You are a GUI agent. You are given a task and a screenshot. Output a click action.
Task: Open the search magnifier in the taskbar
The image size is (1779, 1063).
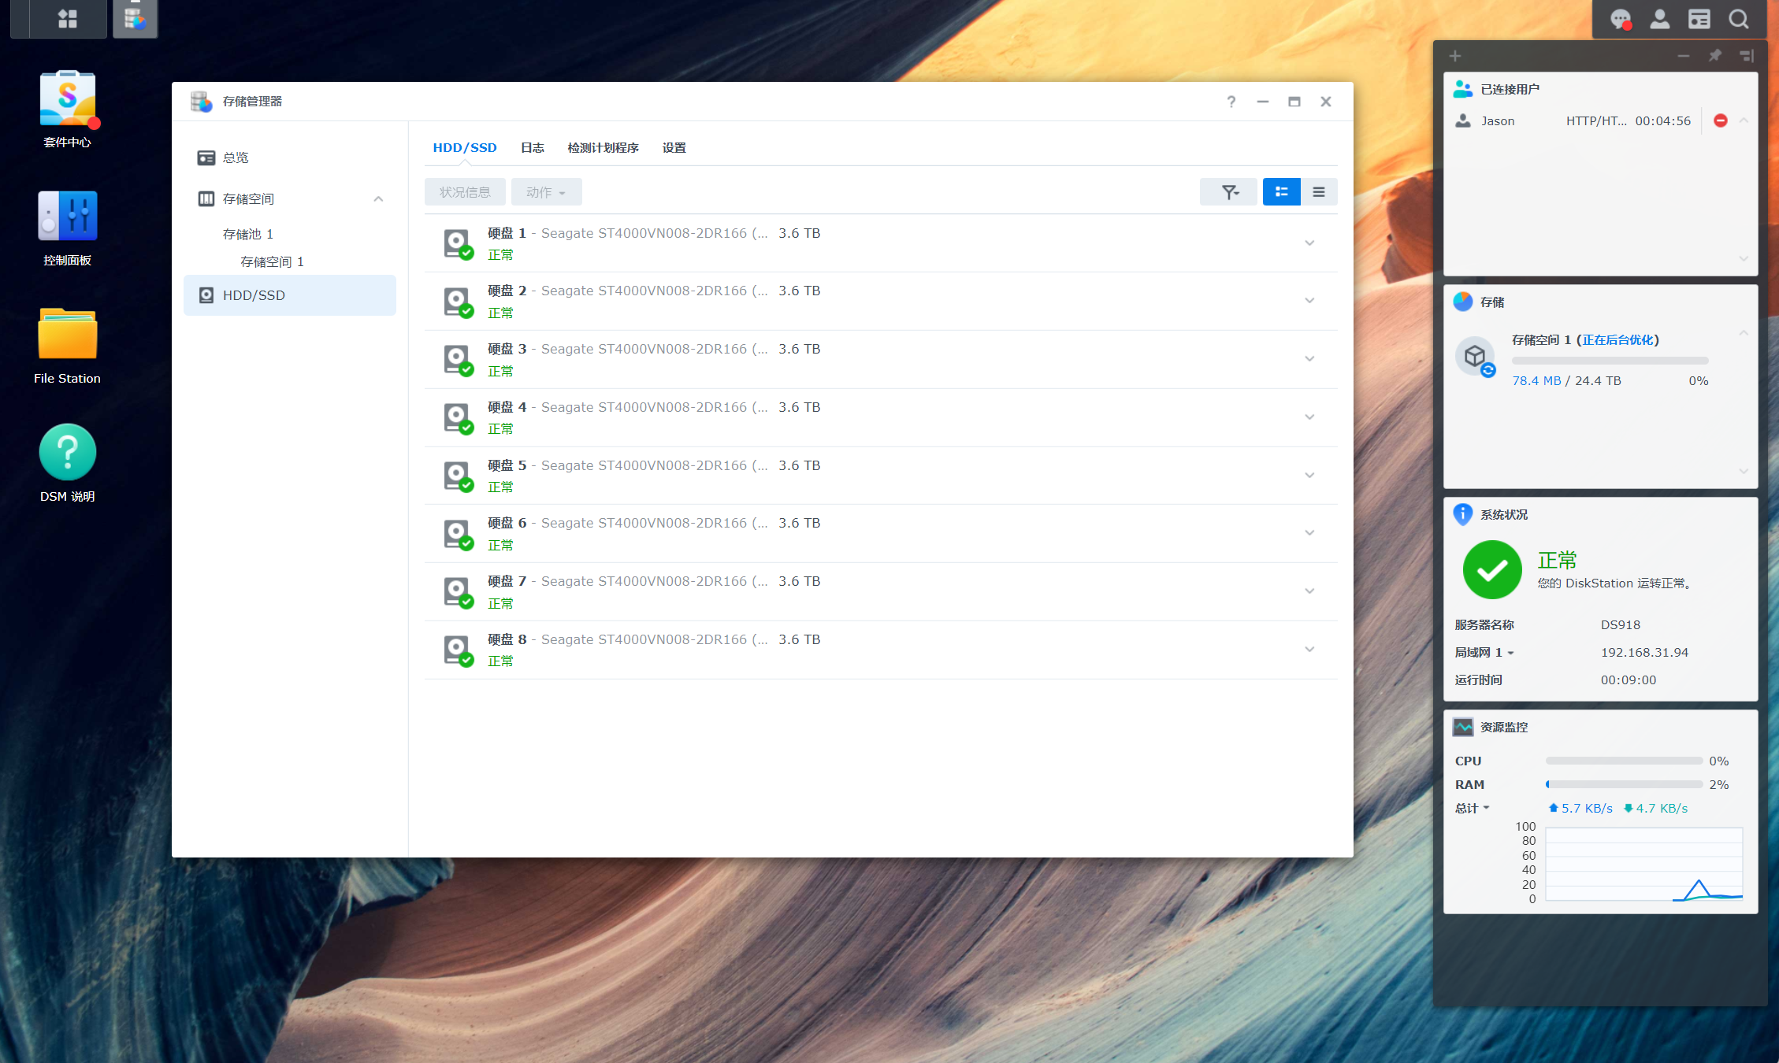(1739, 18)
